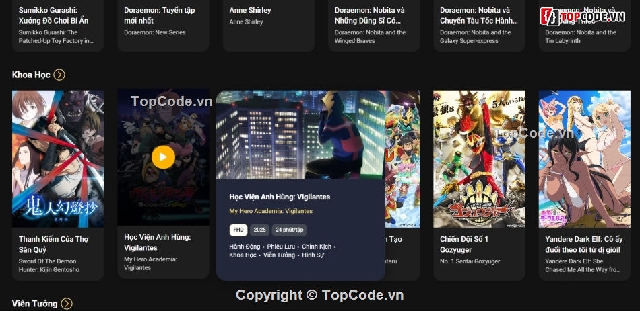Click subtitle Yandere Dark Elf: She Chased Me
640x311 pixels.
[583, 265]
